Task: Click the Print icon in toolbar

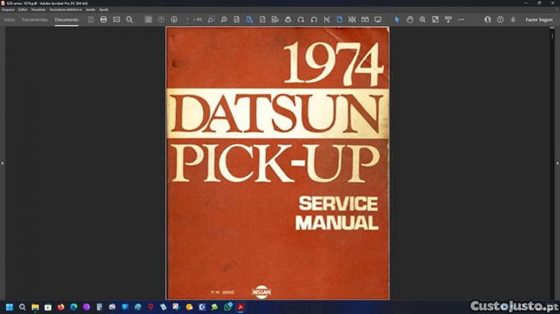Action: [x=104, y=19]
